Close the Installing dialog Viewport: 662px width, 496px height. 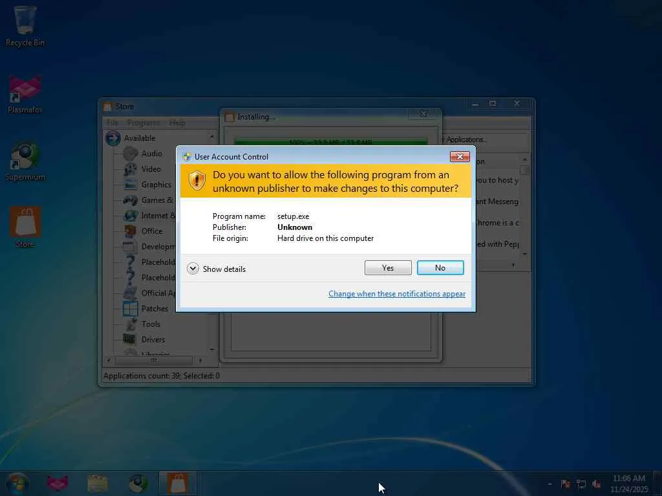coord(424,114)
